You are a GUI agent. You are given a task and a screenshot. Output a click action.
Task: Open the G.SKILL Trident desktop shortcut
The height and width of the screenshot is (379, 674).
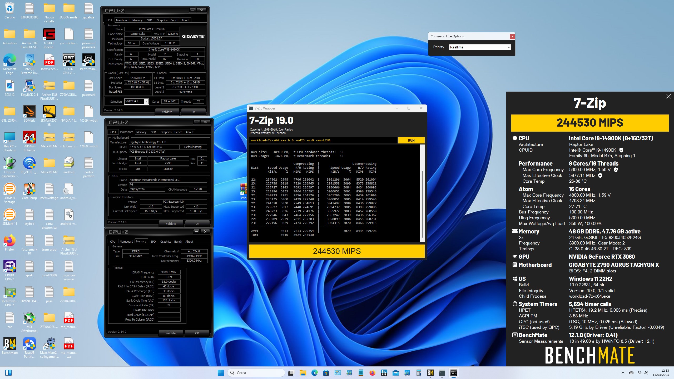(x=49, y=38)
